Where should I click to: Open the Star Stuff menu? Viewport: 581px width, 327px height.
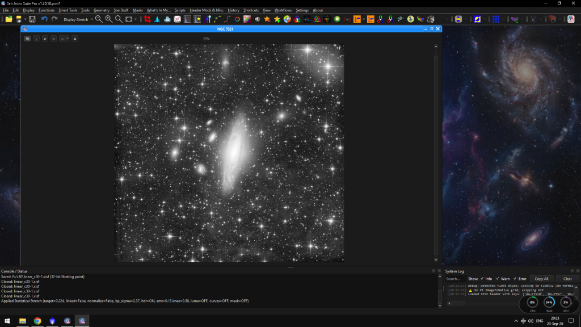tap(121, 10)
